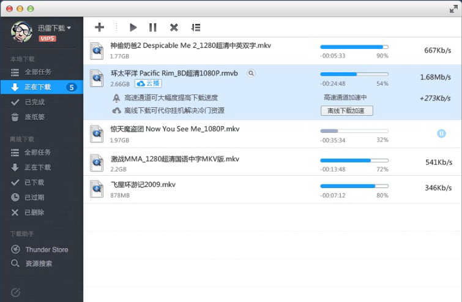Click the 1.77GB file size

(119, 56)
